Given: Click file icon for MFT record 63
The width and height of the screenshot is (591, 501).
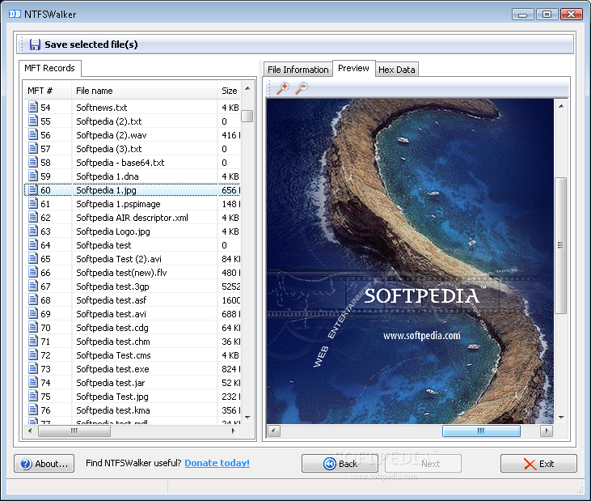Looking at the screenshot, I should [33, 231].
